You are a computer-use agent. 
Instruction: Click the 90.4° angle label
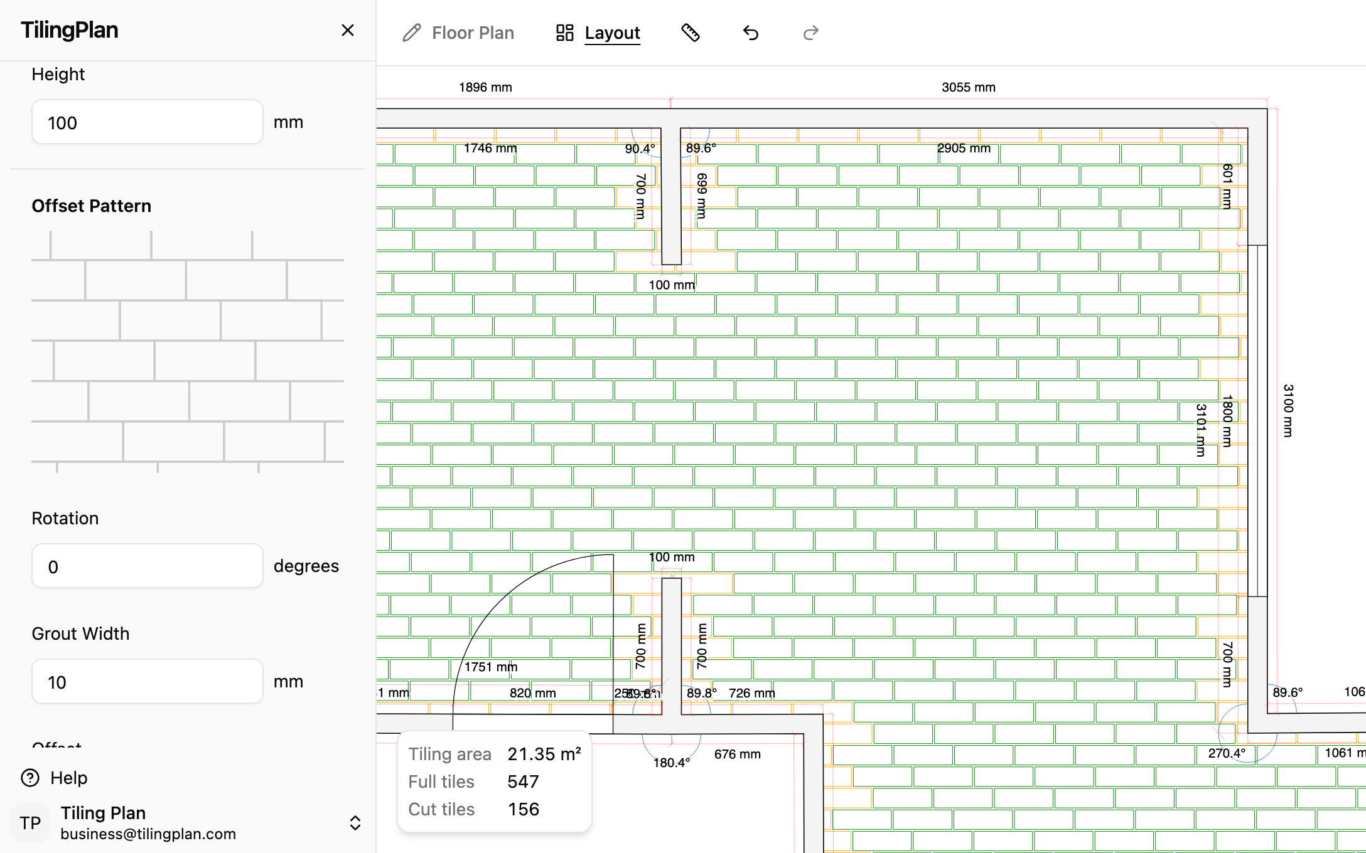pyautogui.click(x=640, y=149)
